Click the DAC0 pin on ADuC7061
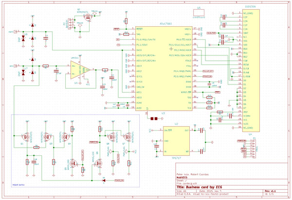 139,50
